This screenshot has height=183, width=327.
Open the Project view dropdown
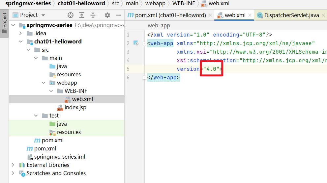click(x=43, y=15)
